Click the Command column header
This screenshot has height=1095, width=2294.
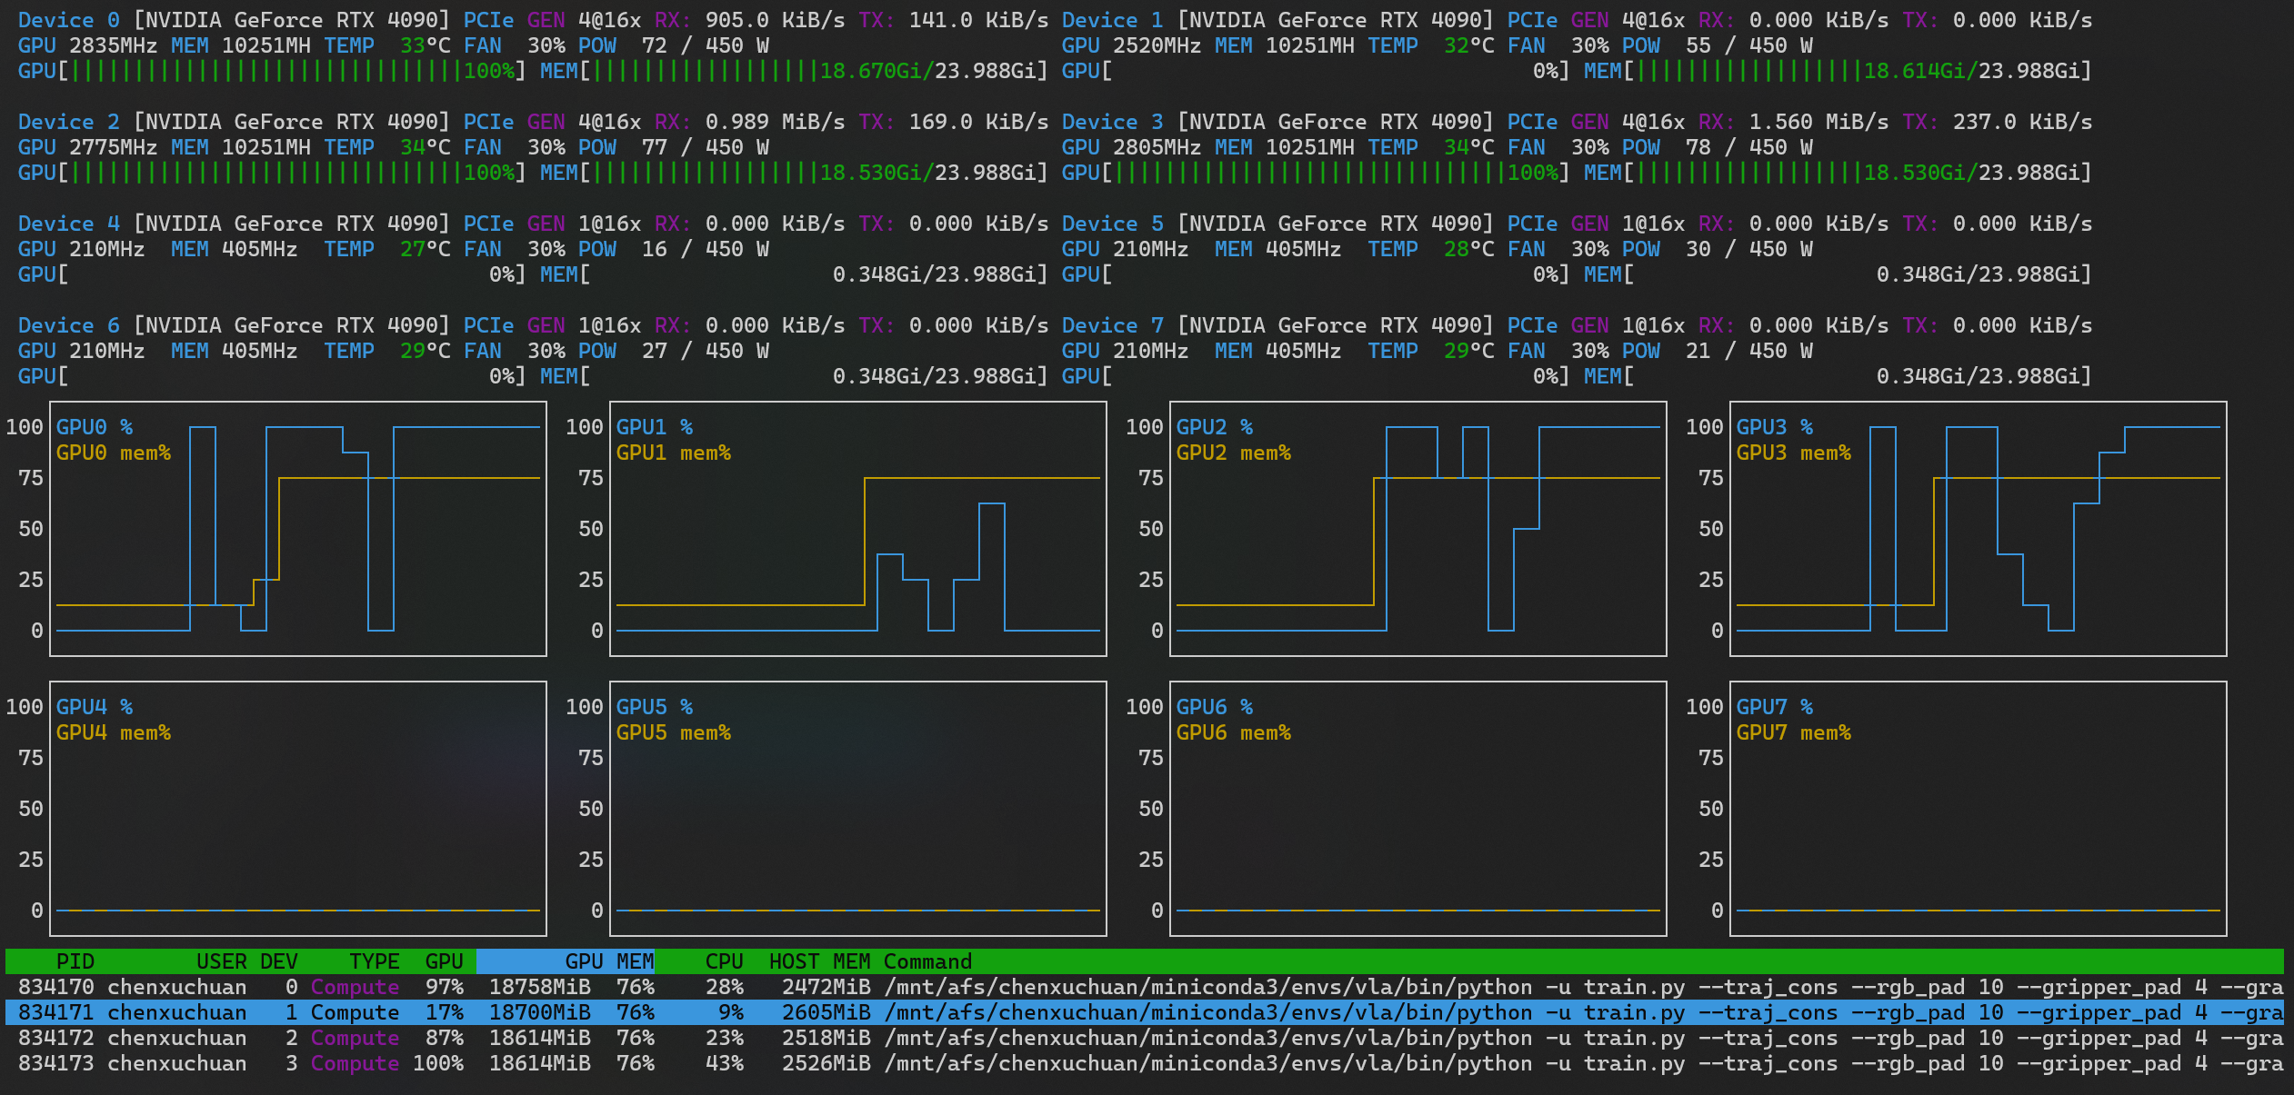coord(927,961)
